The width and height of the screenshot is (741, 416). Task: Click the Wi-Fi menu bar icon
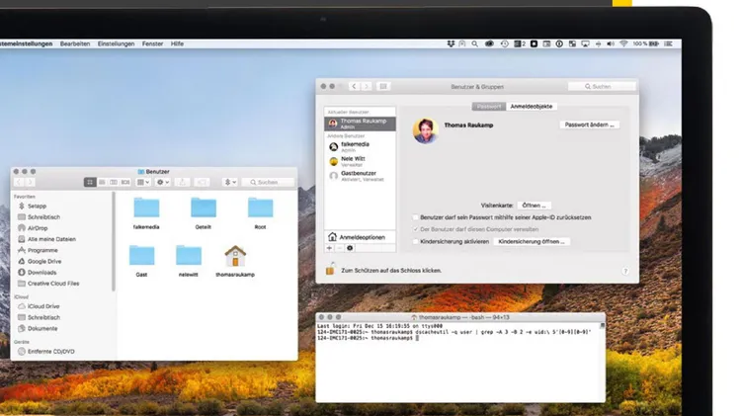click(x=623, y=43)
